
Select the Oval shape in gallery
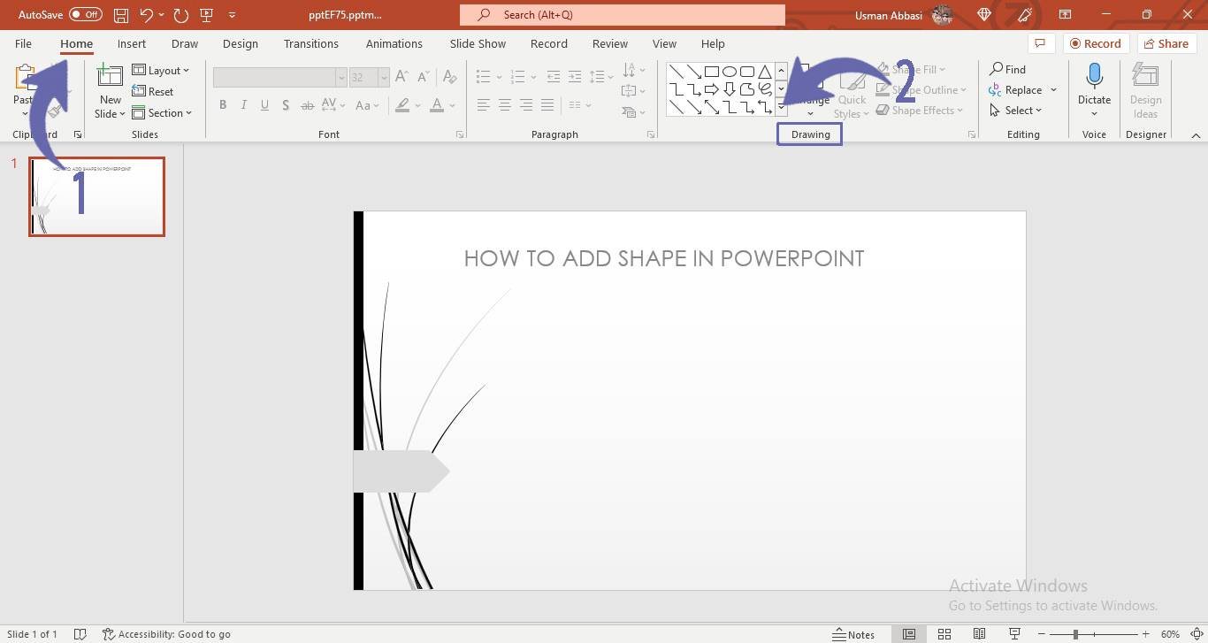tap(730, 72)
